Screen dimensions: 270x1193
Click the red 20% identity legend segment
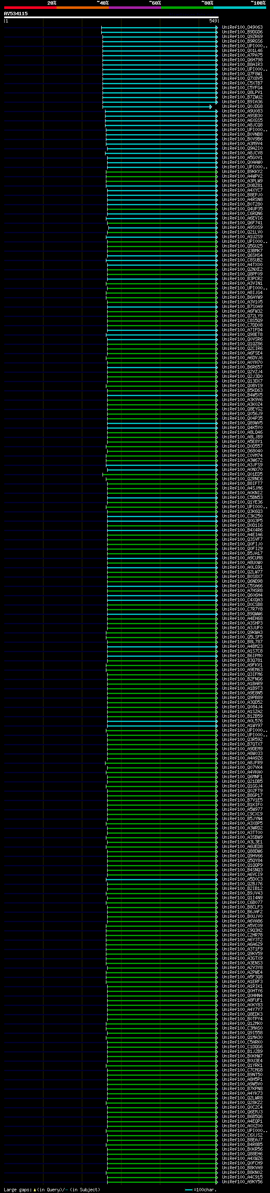(x=30, y=8)
